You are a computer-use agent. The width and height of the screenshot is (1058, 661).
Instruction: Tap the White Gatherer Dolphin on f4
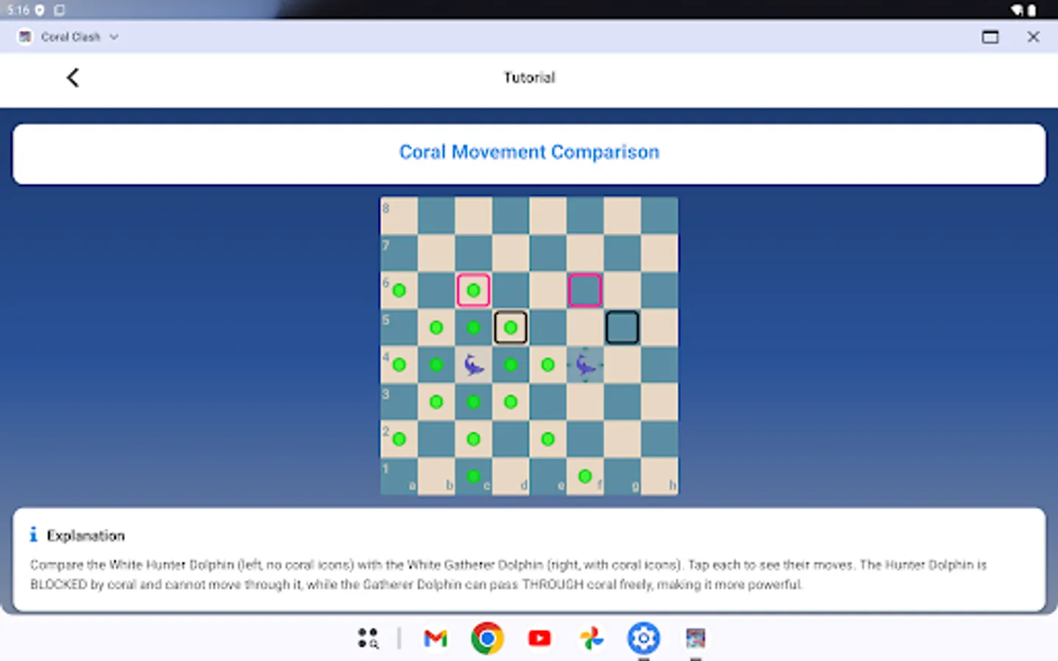[585, 364]
